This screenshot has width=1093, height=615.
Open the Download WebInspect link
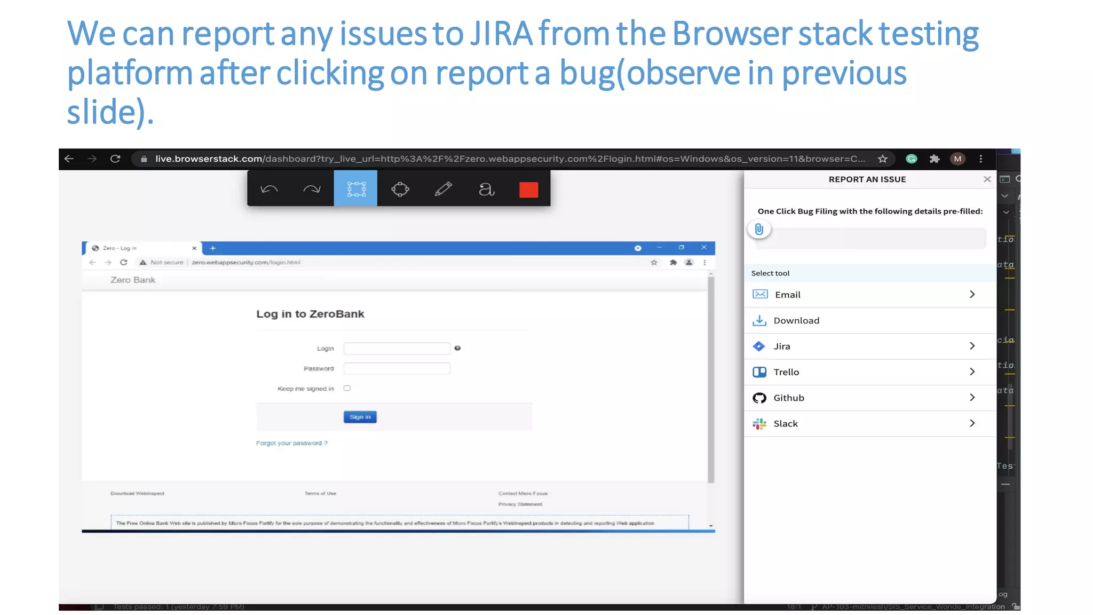tap(137, 493)
